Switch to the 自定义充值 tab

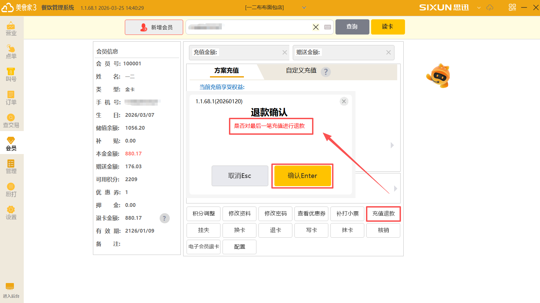301,70
